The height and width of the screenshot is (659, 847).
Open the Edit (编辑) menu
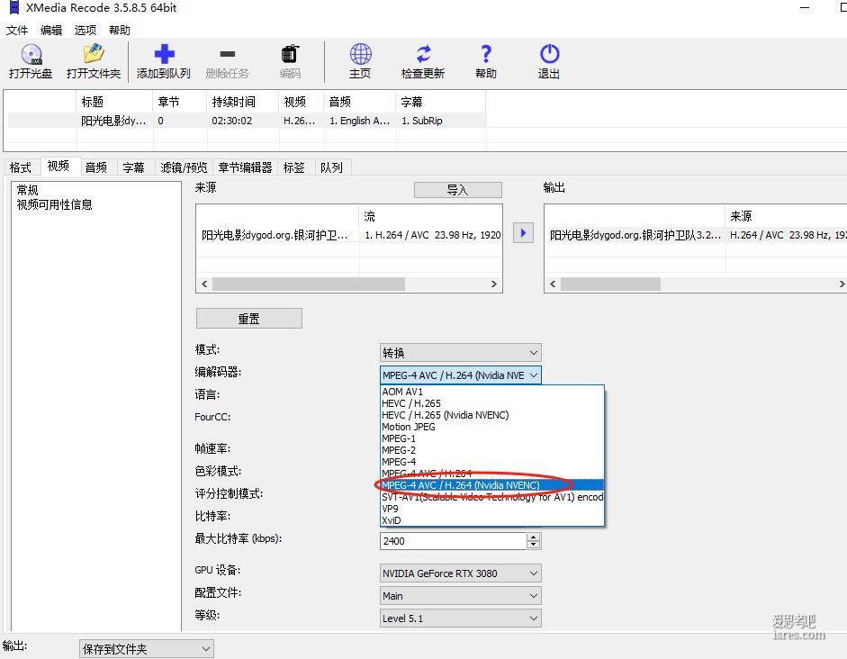click(51, 31)
